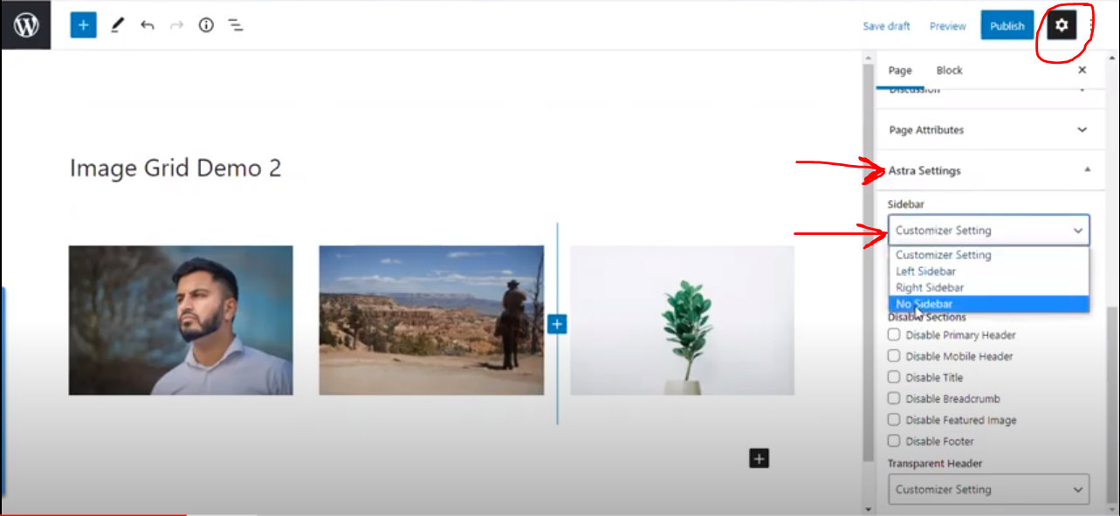Click the Save draft link

tap(886, 26)
